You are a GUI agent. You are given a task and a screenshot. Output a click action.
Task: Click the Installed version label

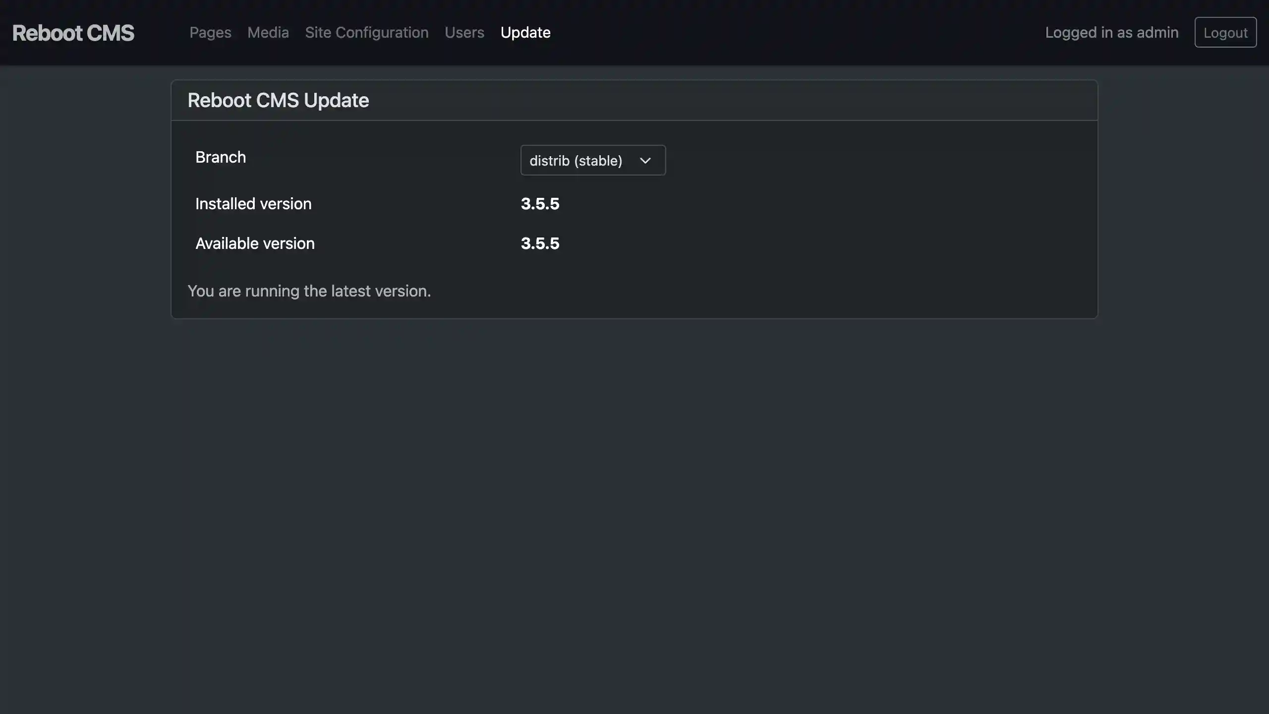pos(253,204)
